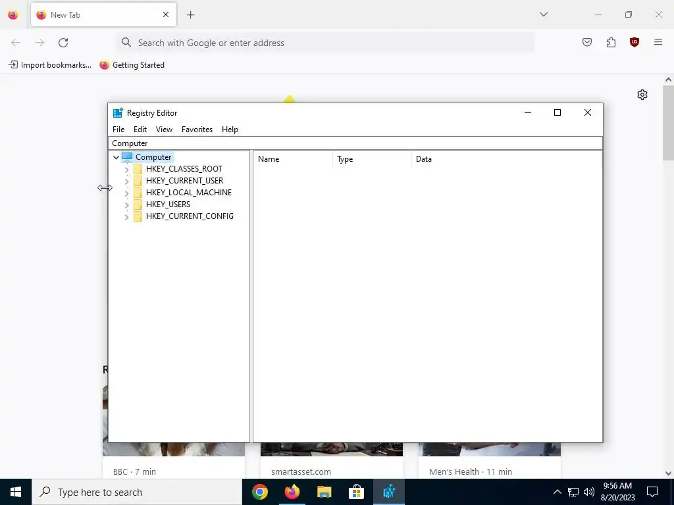Show hidden system tray icons
674x505 pixels.
[557, 492]
